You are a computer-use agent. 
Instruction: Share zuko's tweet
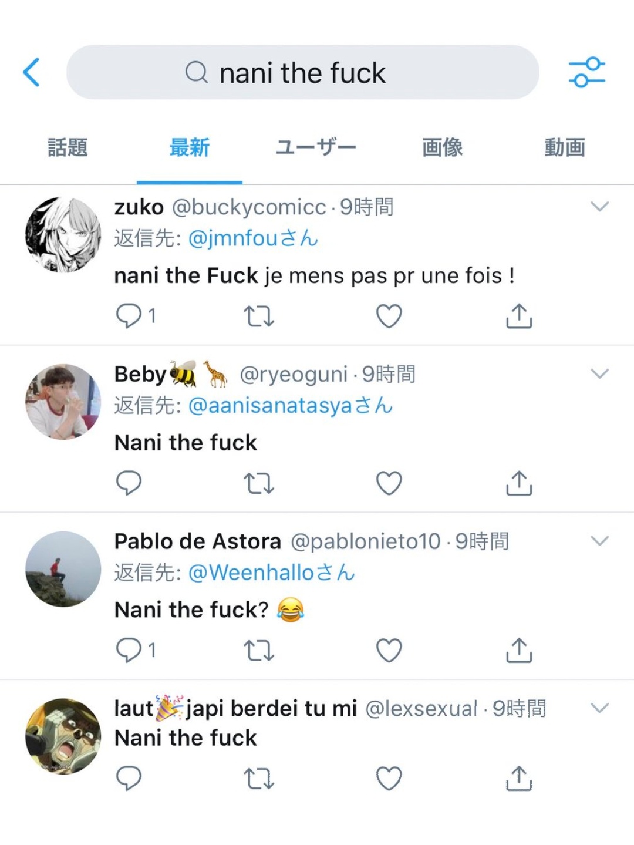point(519,316)
